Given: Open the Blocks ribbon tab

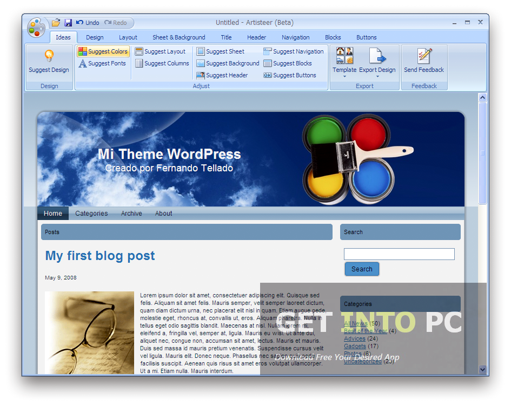Looking at the screenshot, I should pos(333,37).
